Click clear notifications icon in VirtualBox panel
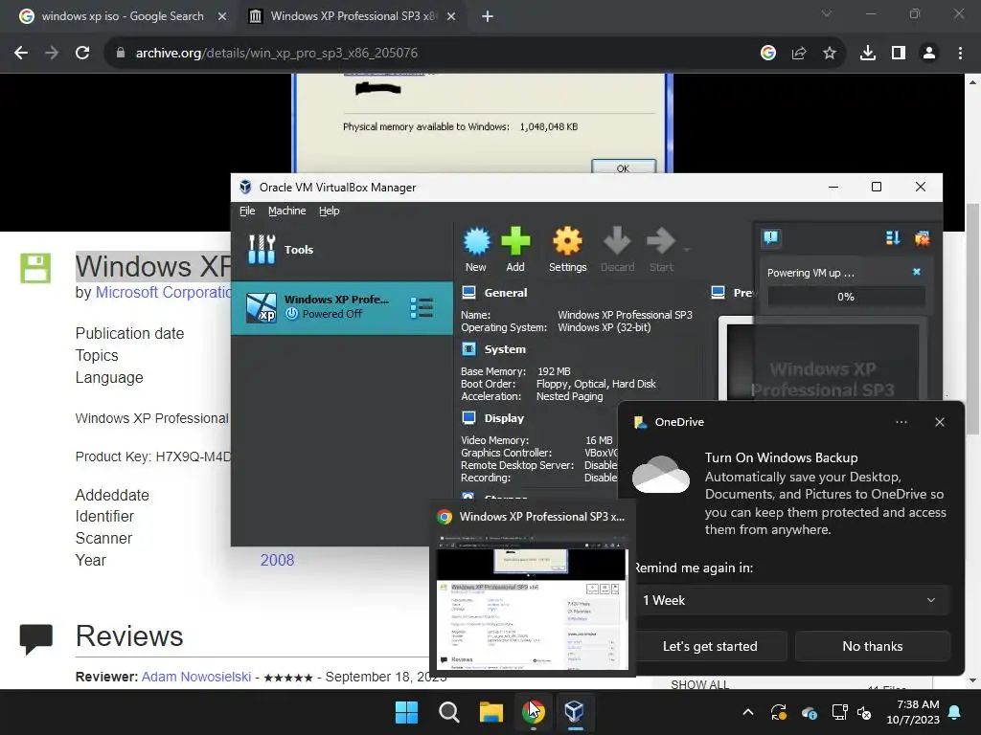Viewport: 981px width, 735px height. pos(923,238)
